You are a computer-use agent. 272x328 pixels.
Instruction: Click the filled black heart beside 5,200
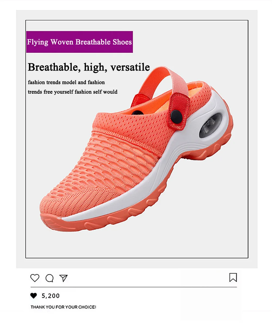pyautogui.click(x=33, y=296)
